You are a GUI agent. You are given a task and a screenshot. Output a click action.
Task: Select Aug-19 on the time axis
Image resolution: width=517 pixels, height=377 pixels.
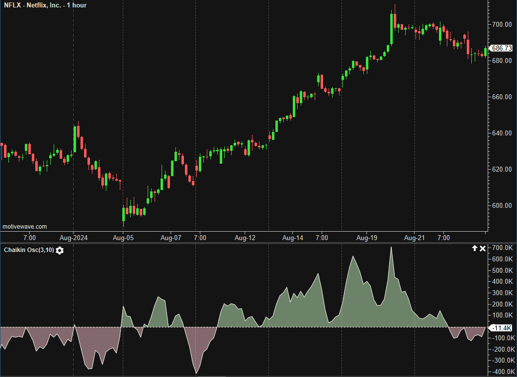click(x=366, y=238)
